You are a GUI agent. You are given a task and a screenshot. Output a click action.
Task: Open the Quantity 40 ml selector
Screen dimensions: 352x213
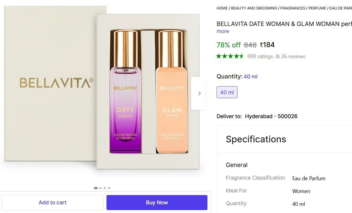pyautogui.click(x=251, y=77)
